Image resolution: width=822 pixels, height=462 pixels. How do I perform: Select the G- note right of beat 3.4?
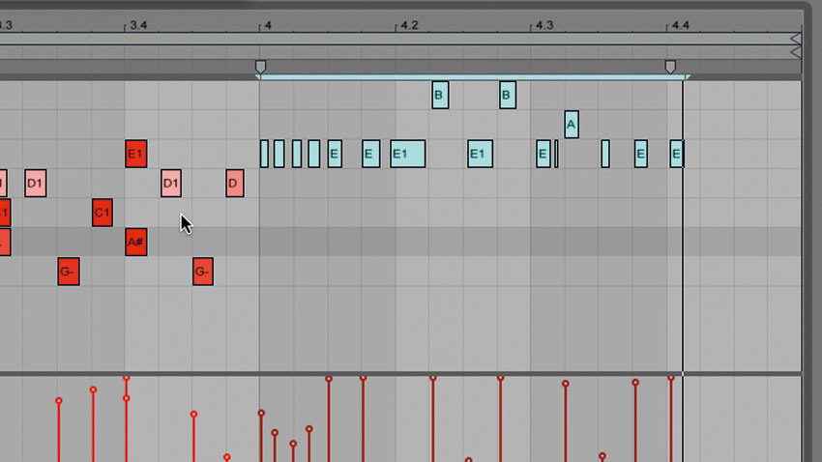pos(203,272)
